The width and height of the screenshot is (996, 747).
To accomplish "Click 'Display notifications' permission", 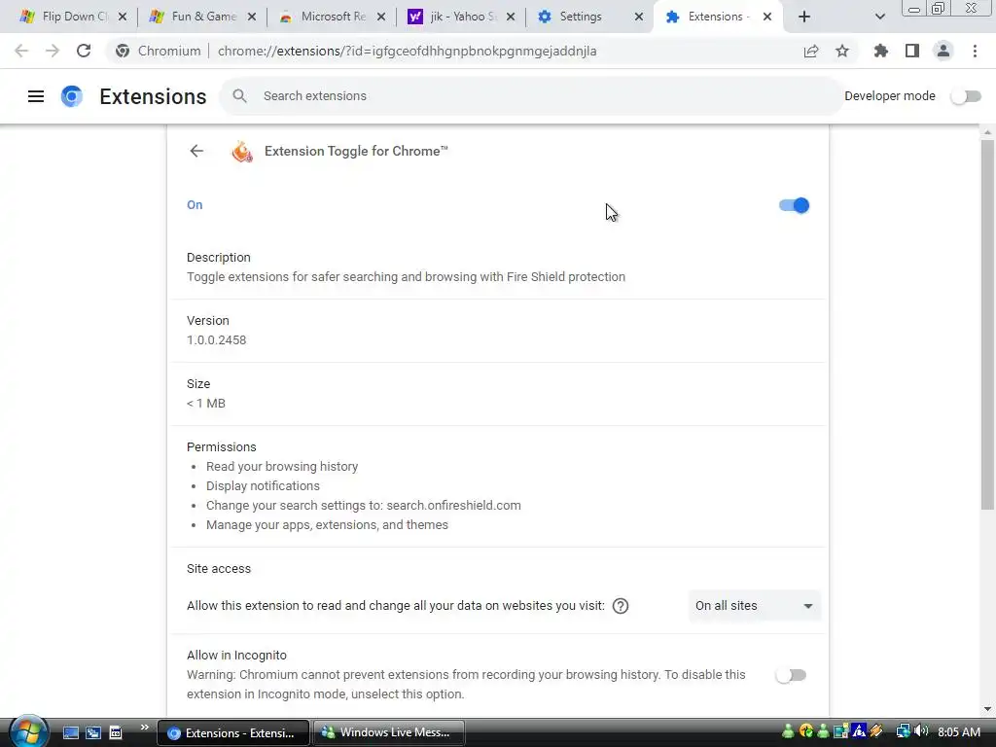I will tap(263, 486).
